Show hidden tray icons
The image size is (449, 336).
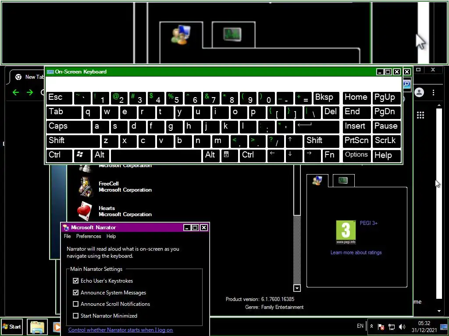click(371, 326)
